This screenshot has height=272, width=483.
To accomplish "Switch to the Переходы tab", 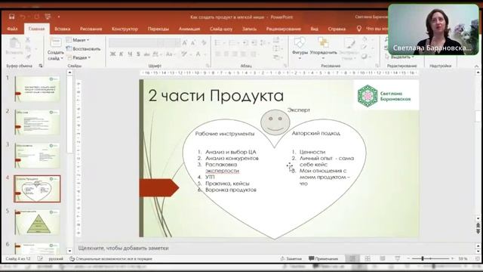I will tap(158, 29).
